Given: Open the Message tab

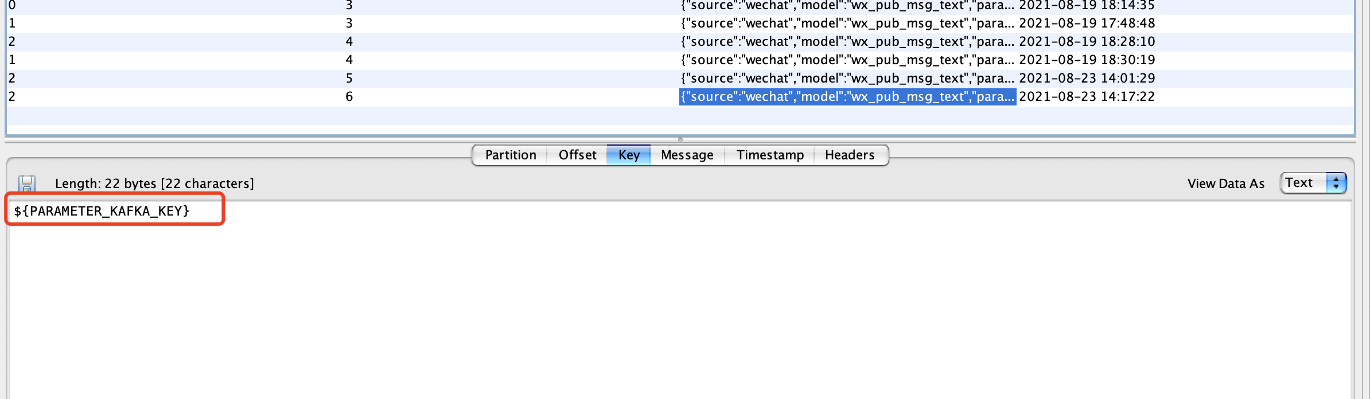Looking at the screenshot, I should coord(687,155).
